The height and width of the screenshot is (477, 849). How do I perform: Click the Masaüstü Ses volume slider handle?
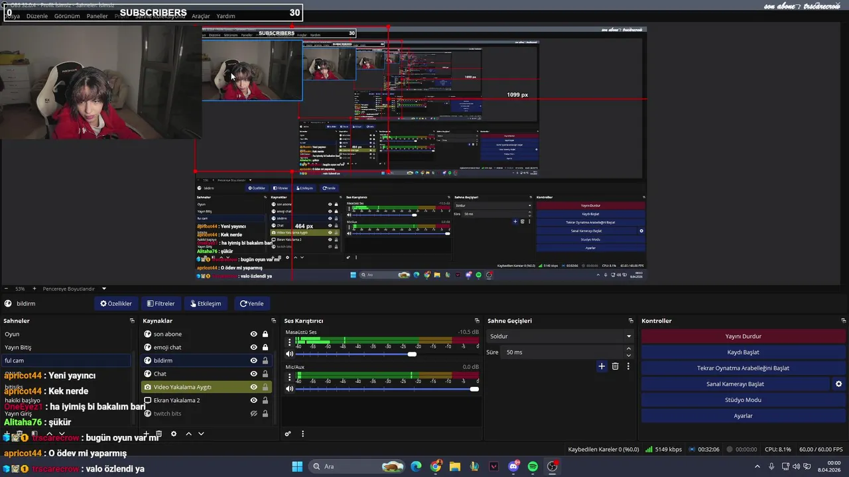[x=412, y=354]
